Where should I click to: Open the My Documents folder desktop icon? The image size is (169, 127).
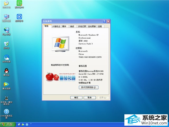(x=6, y=4)
